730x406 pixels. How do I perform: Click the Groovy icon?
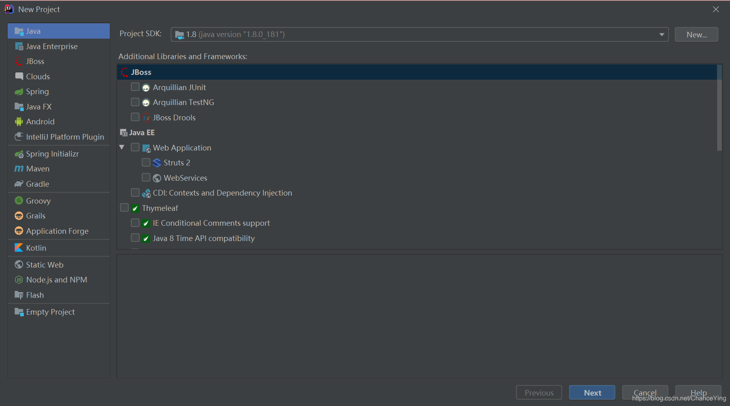(19, 200)
